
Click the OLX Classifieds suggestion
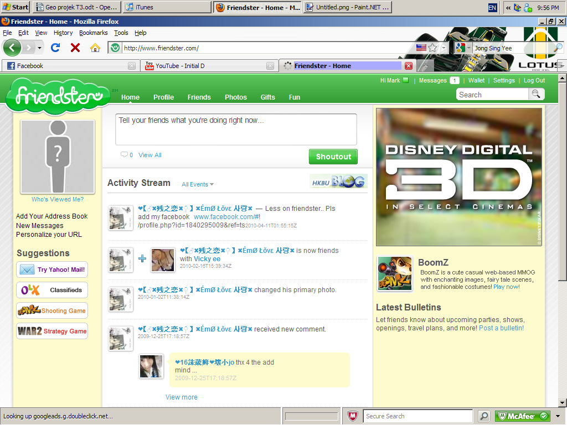52,290
